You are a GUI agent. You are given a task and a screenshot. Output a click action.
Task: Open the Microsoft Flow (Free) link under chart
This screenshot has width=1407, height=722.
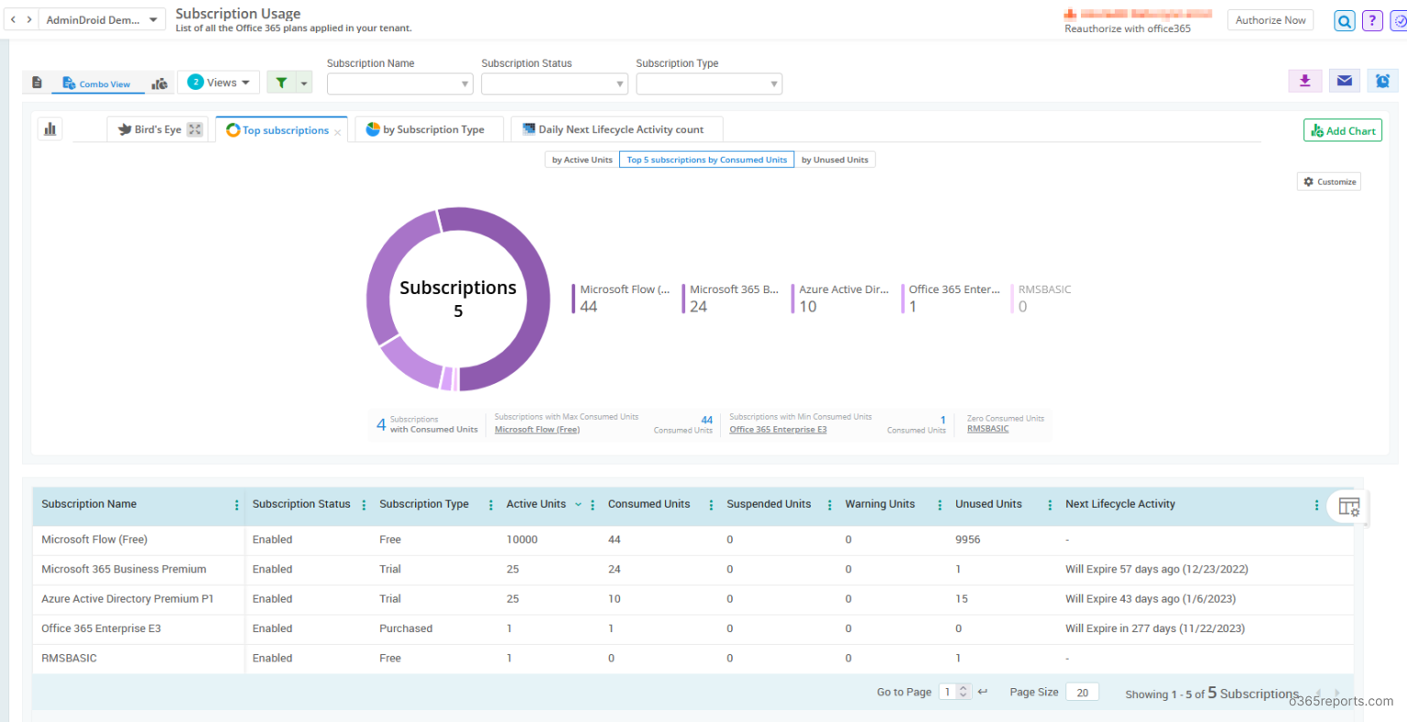pyautogui.click(x=537, y=430)
